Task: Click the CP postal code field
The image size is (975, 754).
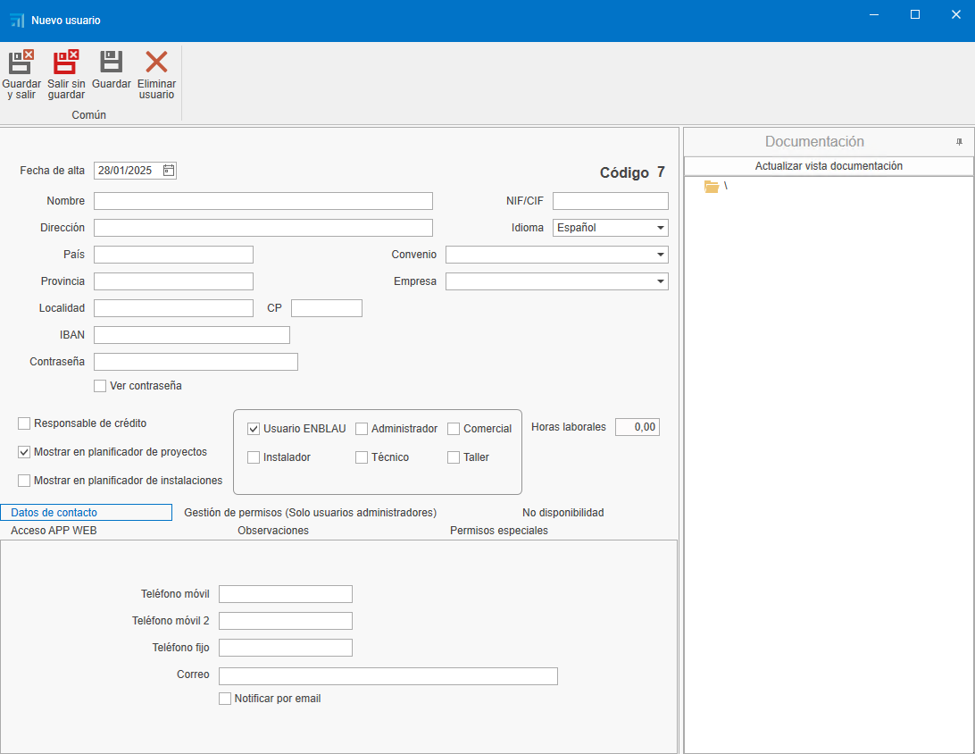Action: (327, 308)
